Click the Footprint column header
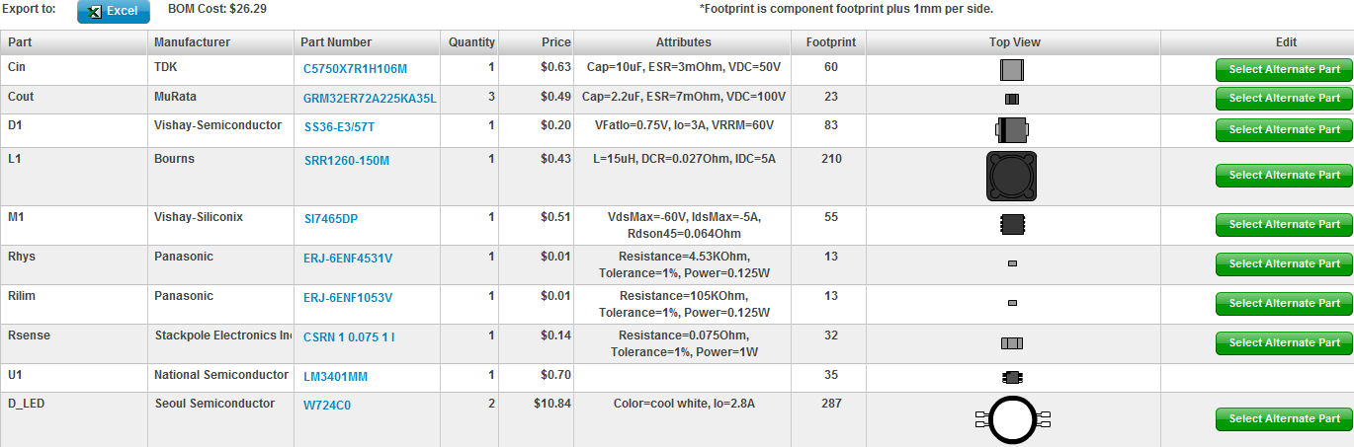1354x447 pixels. click(831, 42)
